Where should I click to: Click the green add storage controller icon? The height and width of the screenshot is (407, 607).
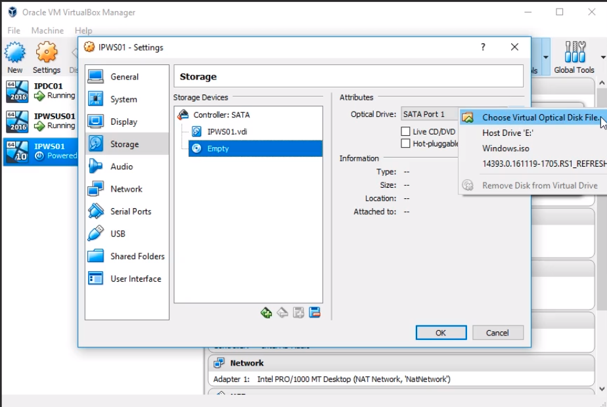click(266, 312)
